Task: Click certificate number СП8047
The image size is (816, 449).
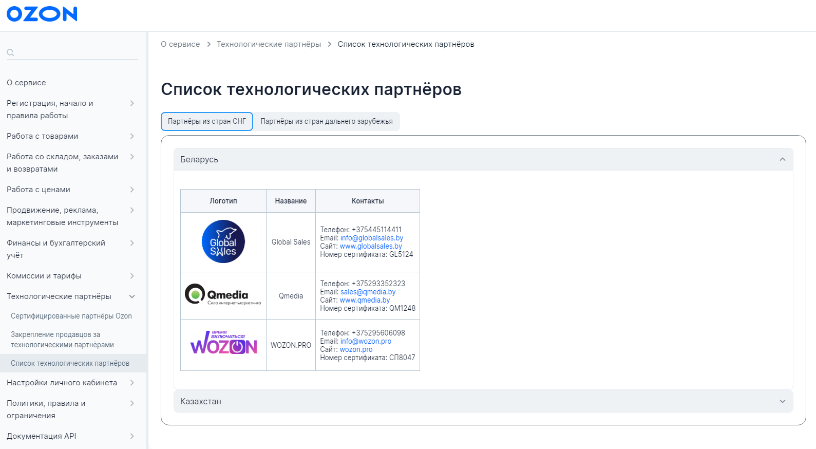Action: point(402,358)
